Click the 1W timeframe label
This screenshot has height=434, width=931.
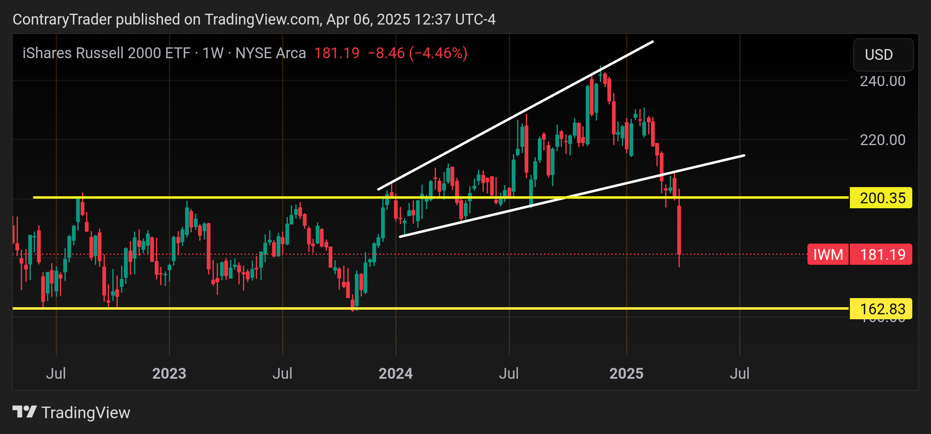click(213, 53)
